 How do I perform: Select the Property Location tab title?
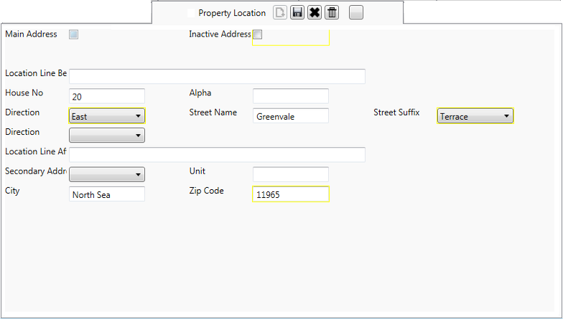click(231, 13)
